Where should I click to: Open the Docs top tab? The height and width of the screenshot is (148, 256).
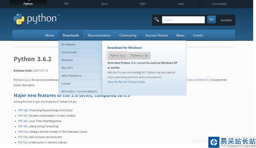[x=105, y=4]
